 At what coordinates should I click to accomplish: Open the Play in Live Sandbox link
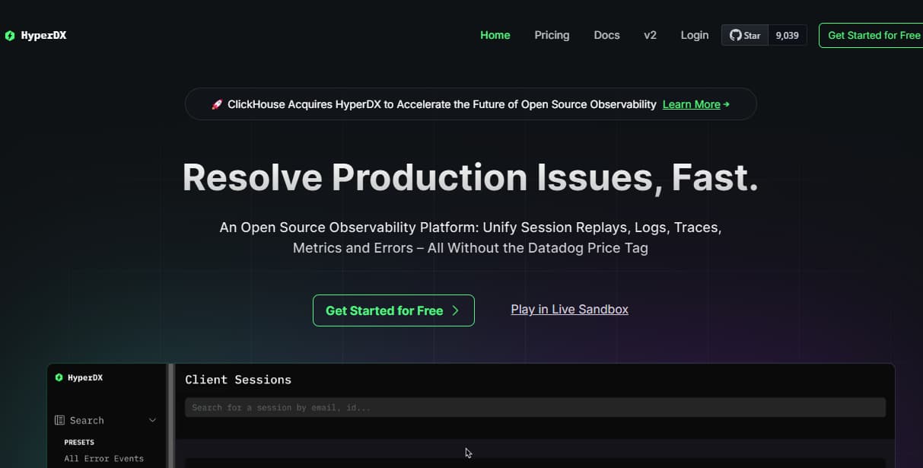pyautogui.click(x=569, y=309)
